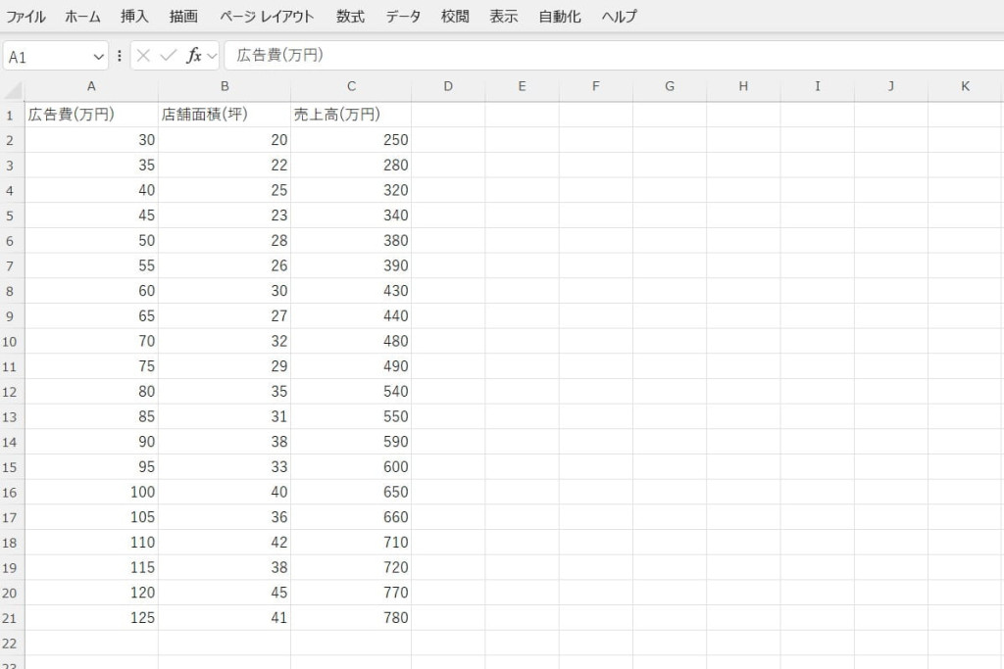Select the cell containing 780
The width and height of the screenshot is (1004, 669).
(x=351, y=618)
